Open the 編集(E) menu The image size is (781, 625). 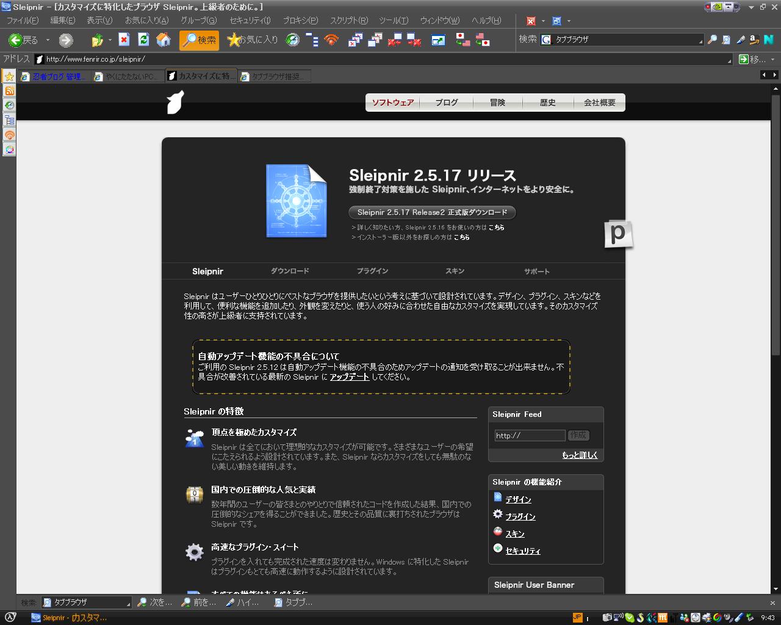[x=63, y=20]
